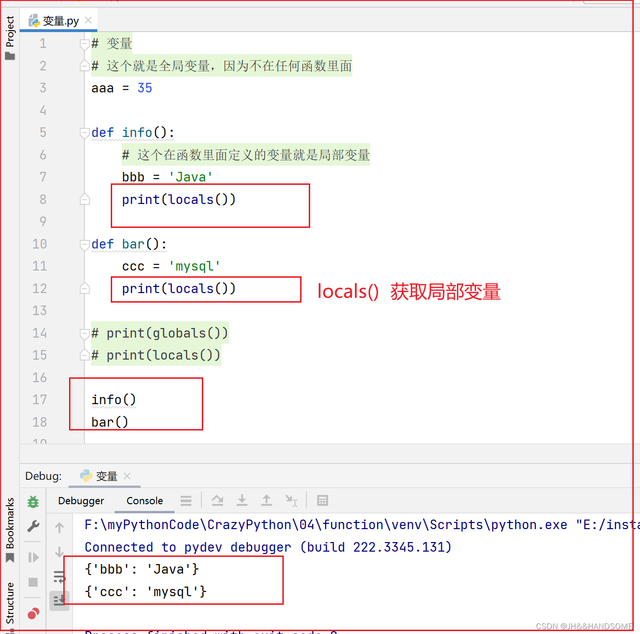This screenshot has width=640, height=634.
Task: Click the Step Into download-arrow icon
Action: pyautogui.click(x=242, y=500)
